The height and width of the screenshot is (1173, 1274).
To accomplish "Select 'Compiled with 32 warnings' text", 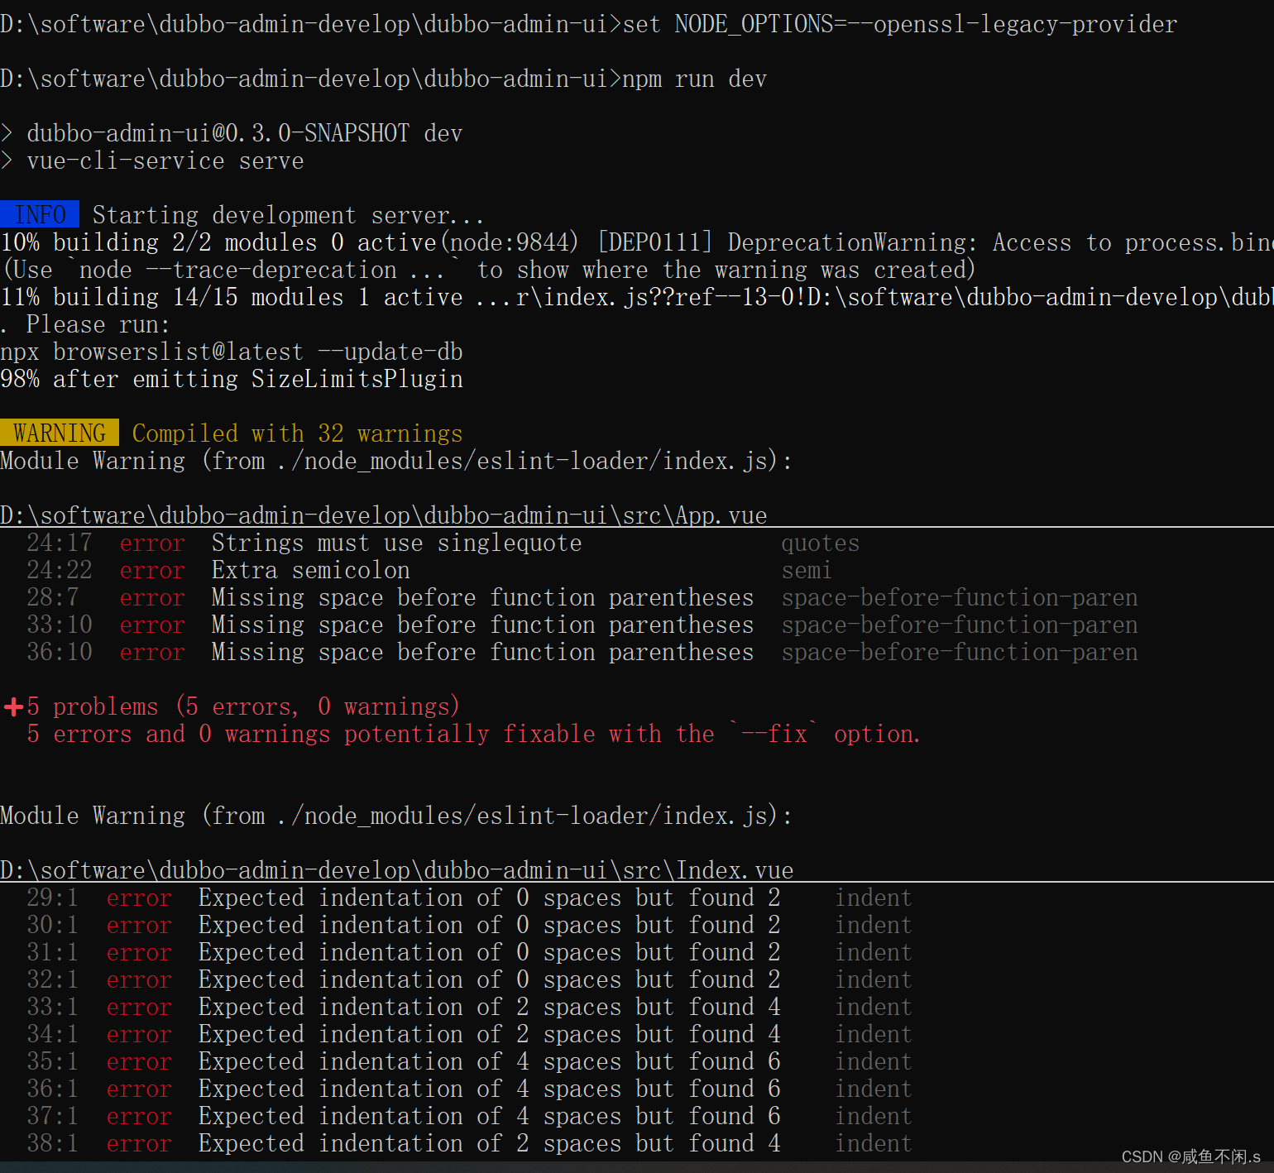I will point(297,433).
